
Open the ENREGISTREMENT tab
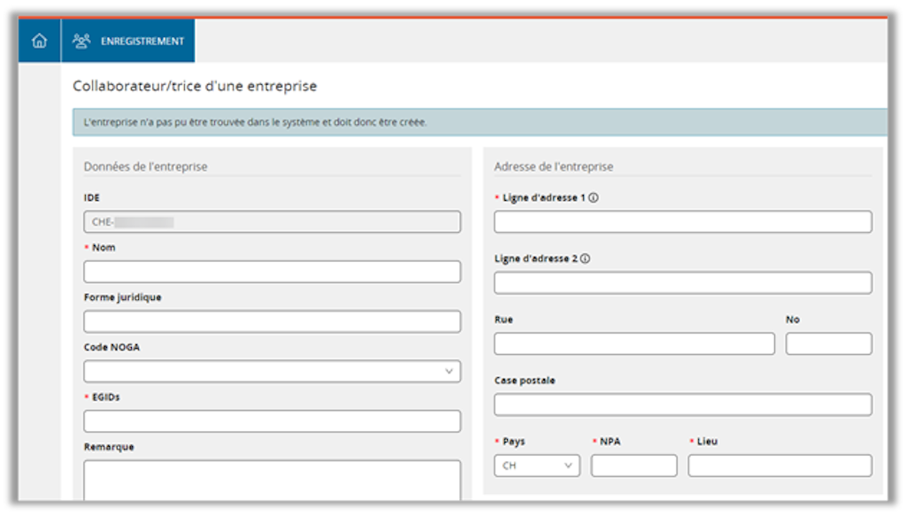(142, 41)
